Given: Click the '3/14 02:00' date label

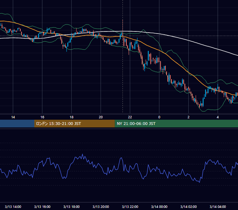Looking at the screenshot, I should (189, 206).
